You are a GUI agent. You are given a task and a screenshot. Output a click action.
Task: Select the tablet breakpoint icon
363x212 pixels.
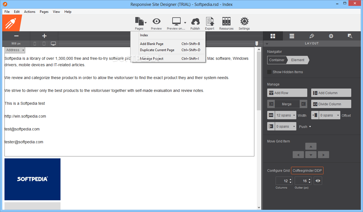click(x=44, y=44)
